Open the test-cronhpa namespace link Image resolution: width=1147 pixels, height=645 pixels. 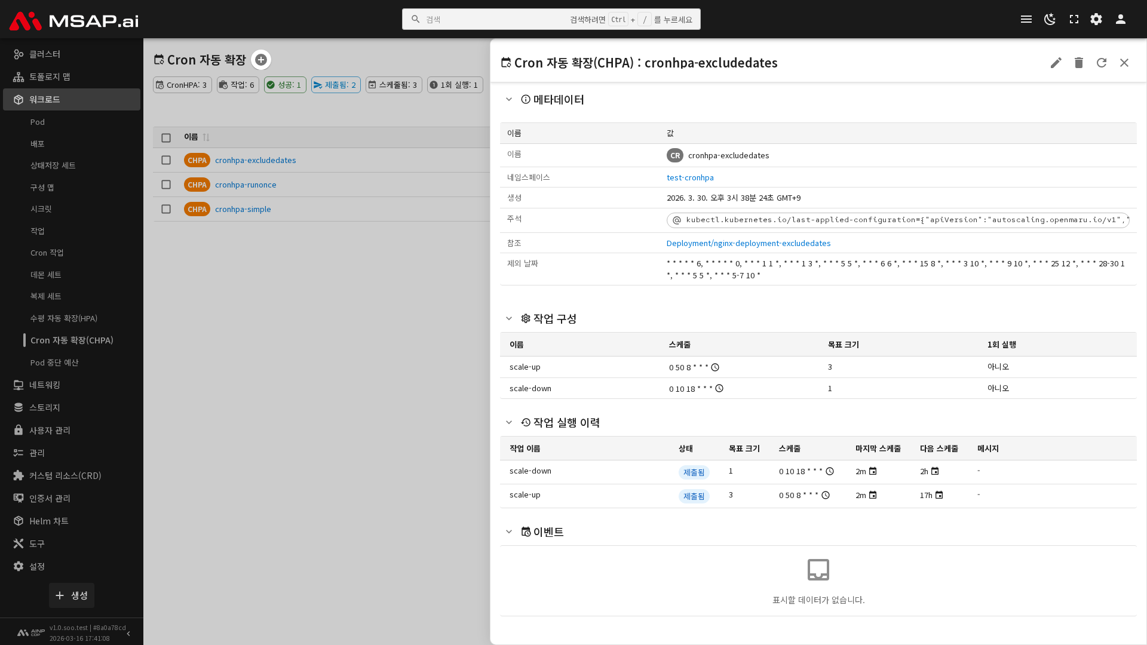pyautogui.click(x=690, y=177)
